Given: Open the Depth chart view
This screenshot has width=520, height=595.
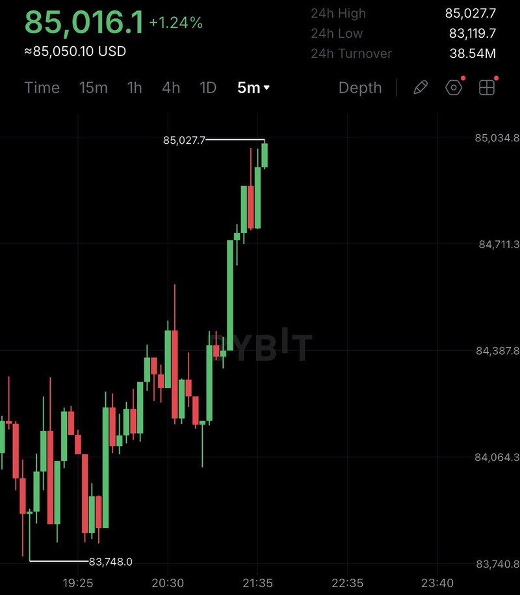Looking at the screenshot, I should tap(360, 88).
